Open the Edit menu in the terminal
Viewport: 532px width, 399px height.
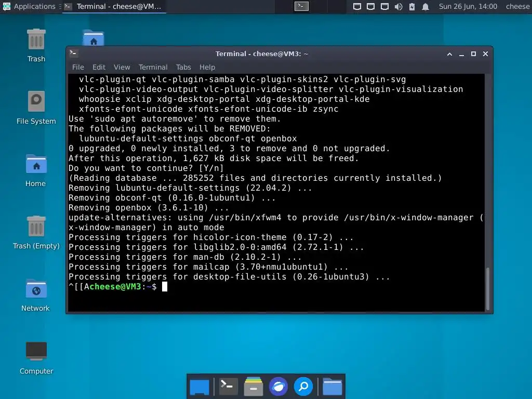99,67
